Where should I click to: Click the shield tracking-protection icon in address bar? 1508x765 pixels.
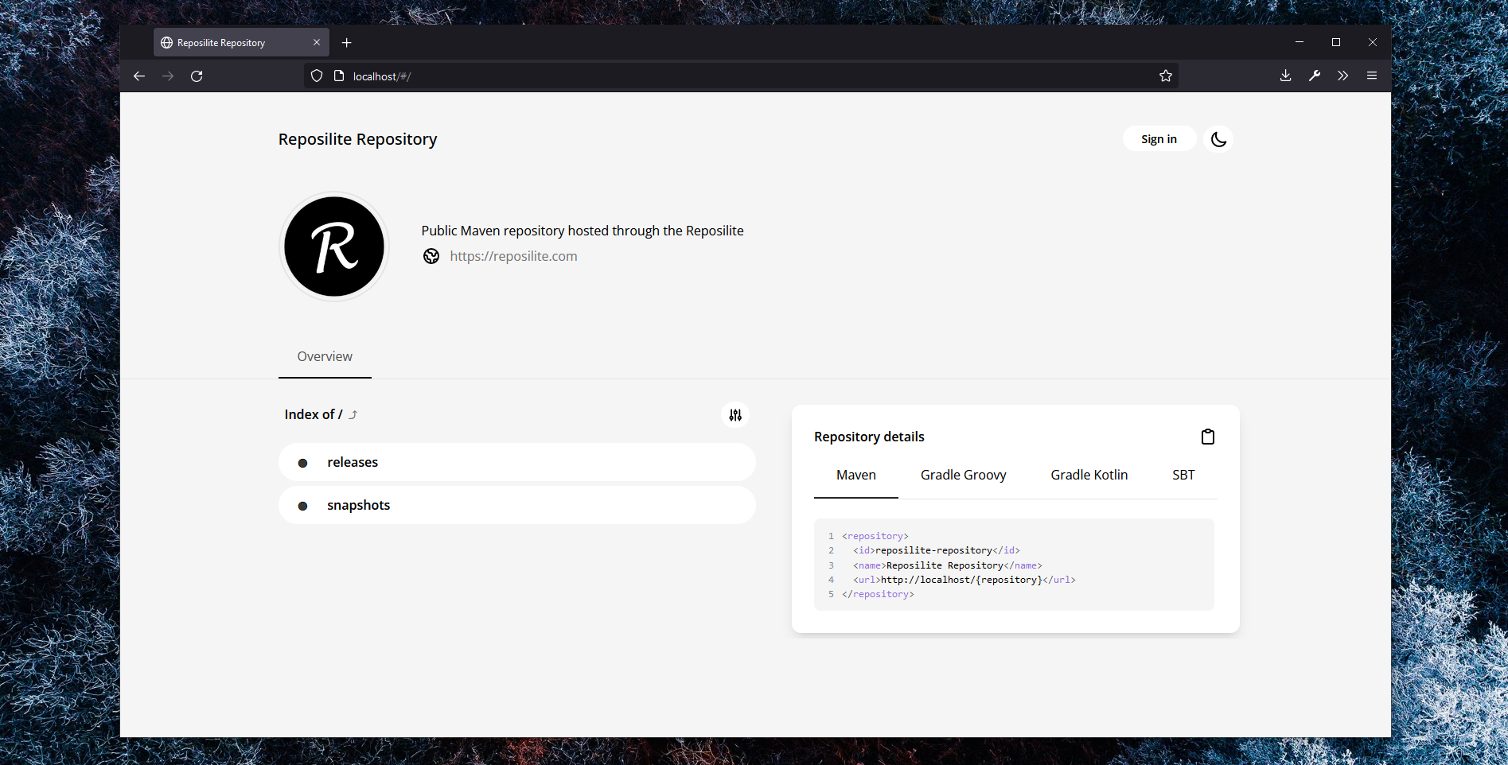316,76
